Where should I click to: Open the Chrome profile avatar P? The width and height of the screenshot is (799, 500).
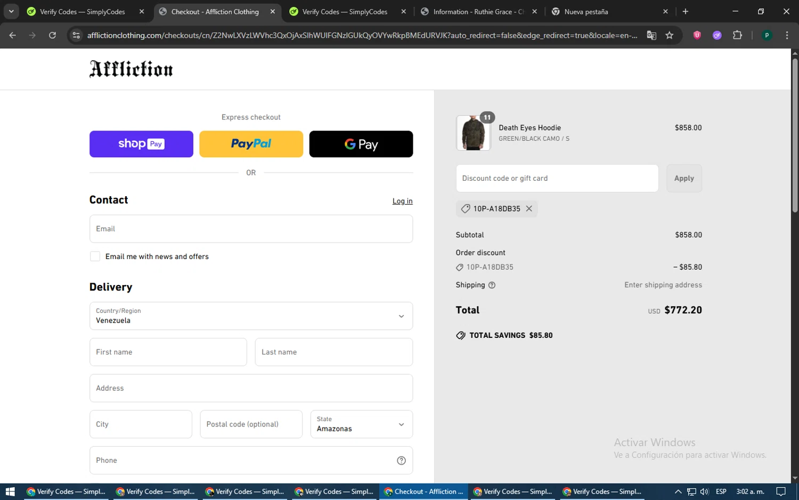(x=767, y=35)
